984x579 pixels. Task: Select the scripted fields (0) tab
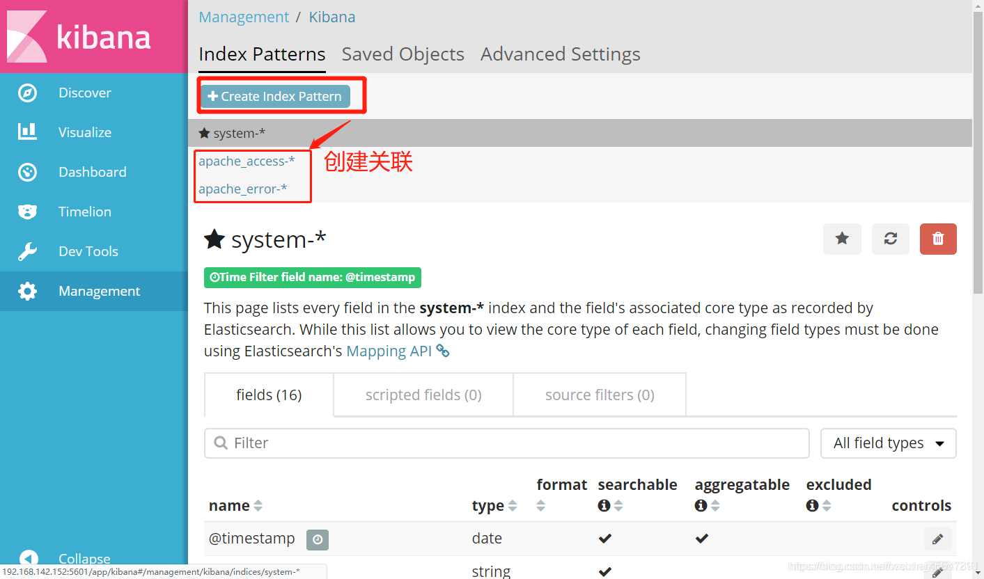(x=423, y=395)
